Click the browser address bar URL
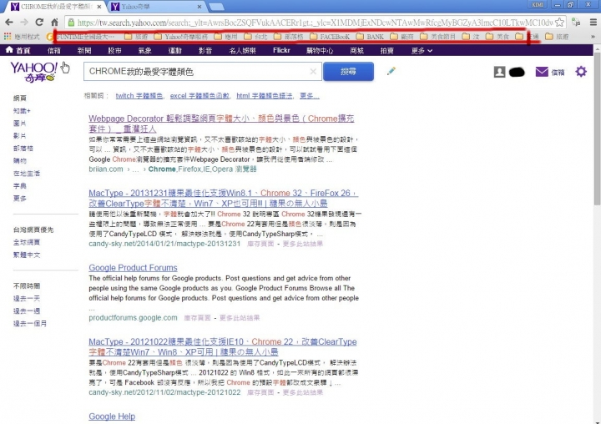 pos(315,23)
